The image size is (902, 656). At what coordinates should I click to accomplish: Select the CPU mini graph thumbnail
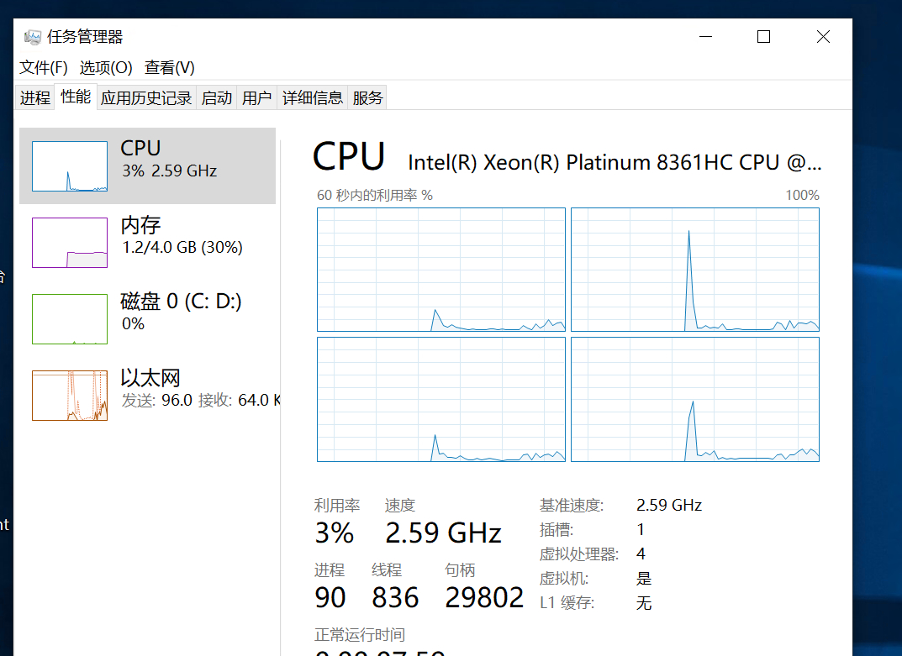tap(70, 166)
